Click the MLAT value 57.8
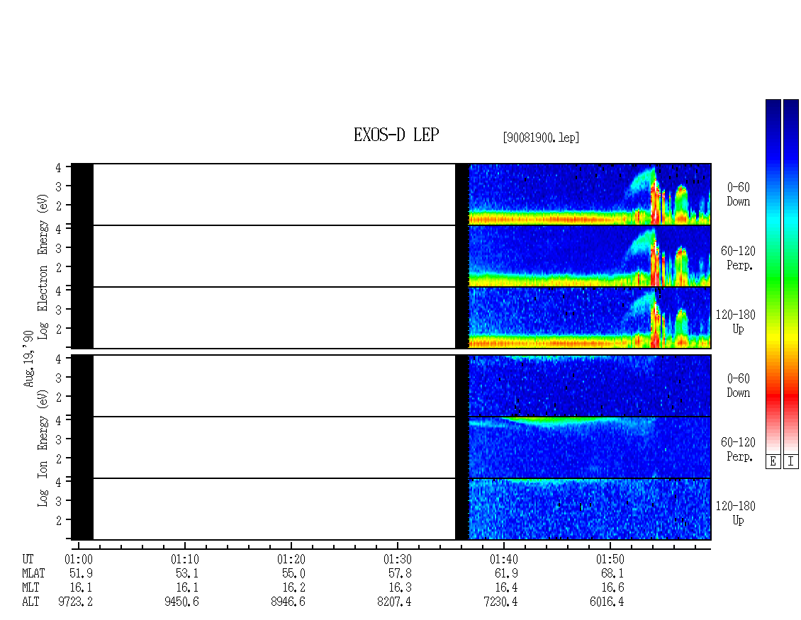Screen dimensions: 801x620 [x=400, y=573]
